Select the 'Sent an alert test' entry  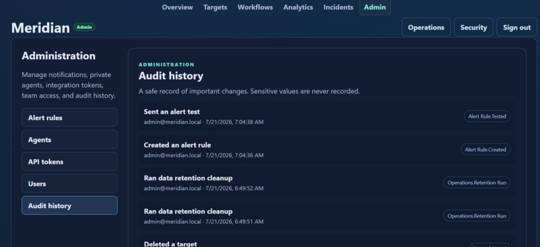327,116
